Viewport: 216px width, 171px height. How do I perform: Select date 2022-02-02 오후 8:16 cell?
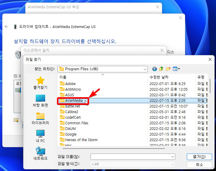tap(168, 129)
